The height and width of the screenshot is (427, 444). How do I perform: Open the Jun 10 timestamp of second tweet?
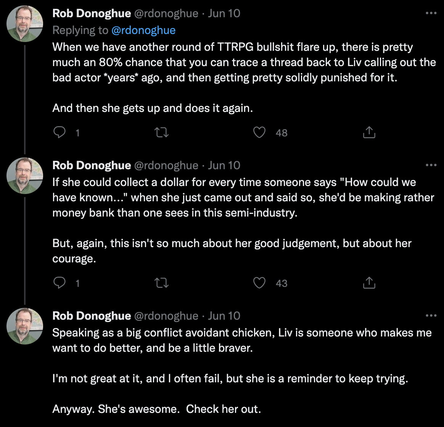point(224,165)
